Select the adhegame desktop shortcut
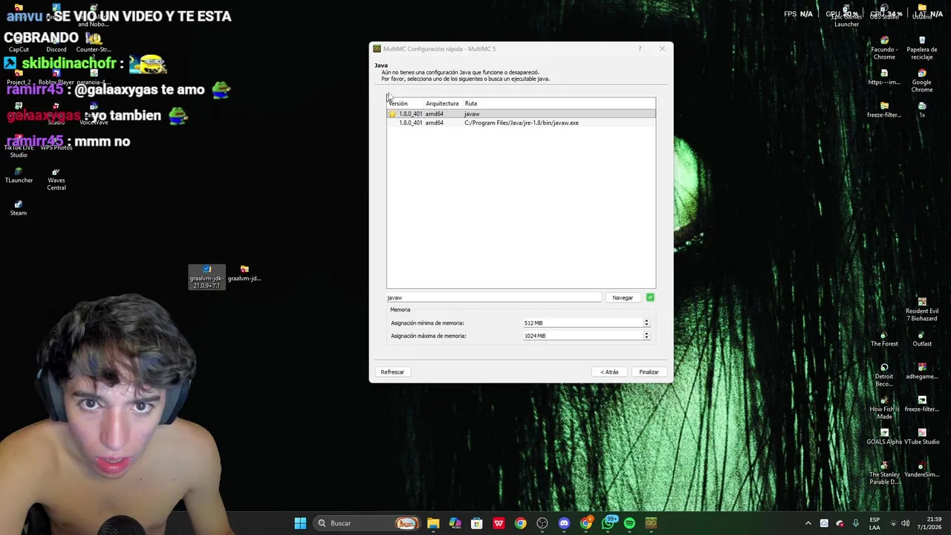The height and width of the screenshot is (535, 951). coord(922,372)
